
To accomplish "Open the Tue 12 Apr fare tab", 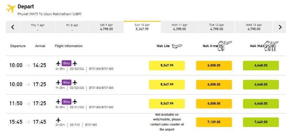I will point(217,27).
